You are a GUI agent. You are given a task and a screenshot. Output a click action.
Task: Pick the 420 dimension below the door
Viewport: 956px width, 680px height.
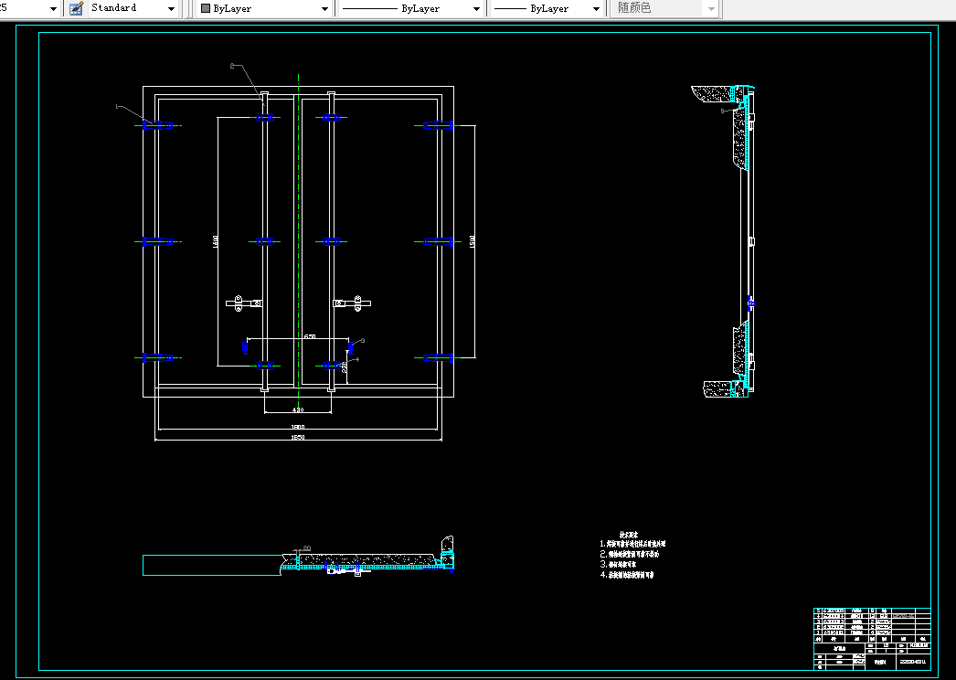(x=298, y=409)
